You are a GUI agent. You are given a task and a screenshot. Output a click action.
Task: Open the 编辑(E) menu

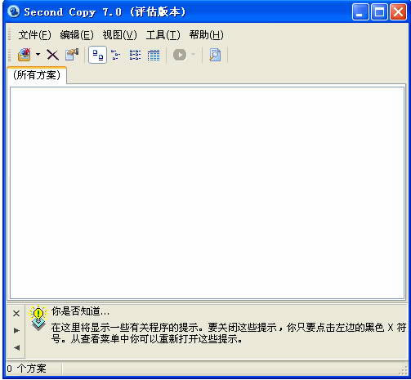pos(77,35)
